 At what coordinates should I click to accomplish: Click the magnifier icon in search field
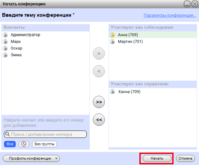[x=7, y=134]
